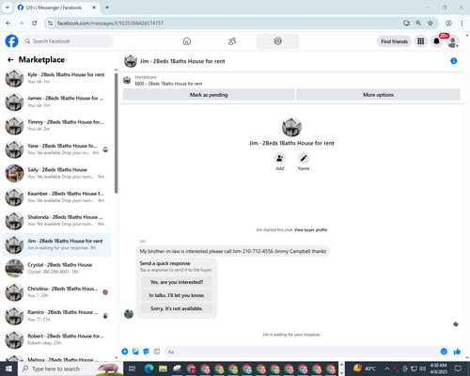Open Microsoft Edge from taskbar
Viewport: 470px width, 376px height.
(149, 368)
